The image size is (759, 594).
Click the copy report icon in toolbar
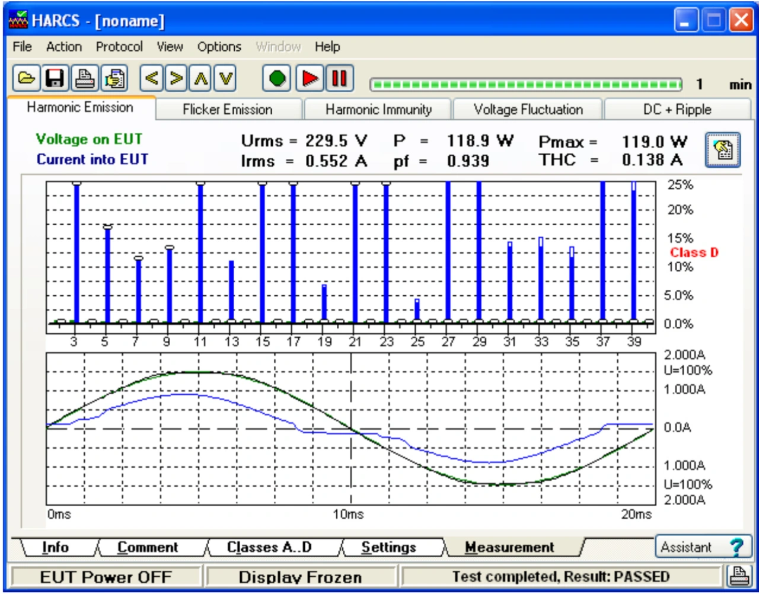click(x=115, y=78)
